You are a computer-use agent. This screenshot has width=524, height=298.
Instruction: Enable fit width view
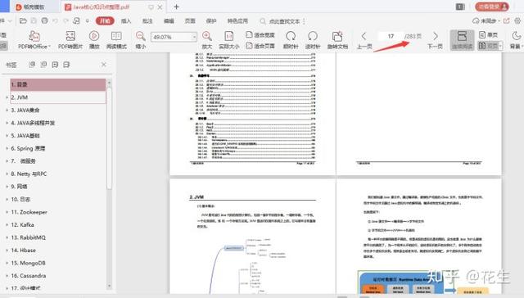(x=260, y=34)
